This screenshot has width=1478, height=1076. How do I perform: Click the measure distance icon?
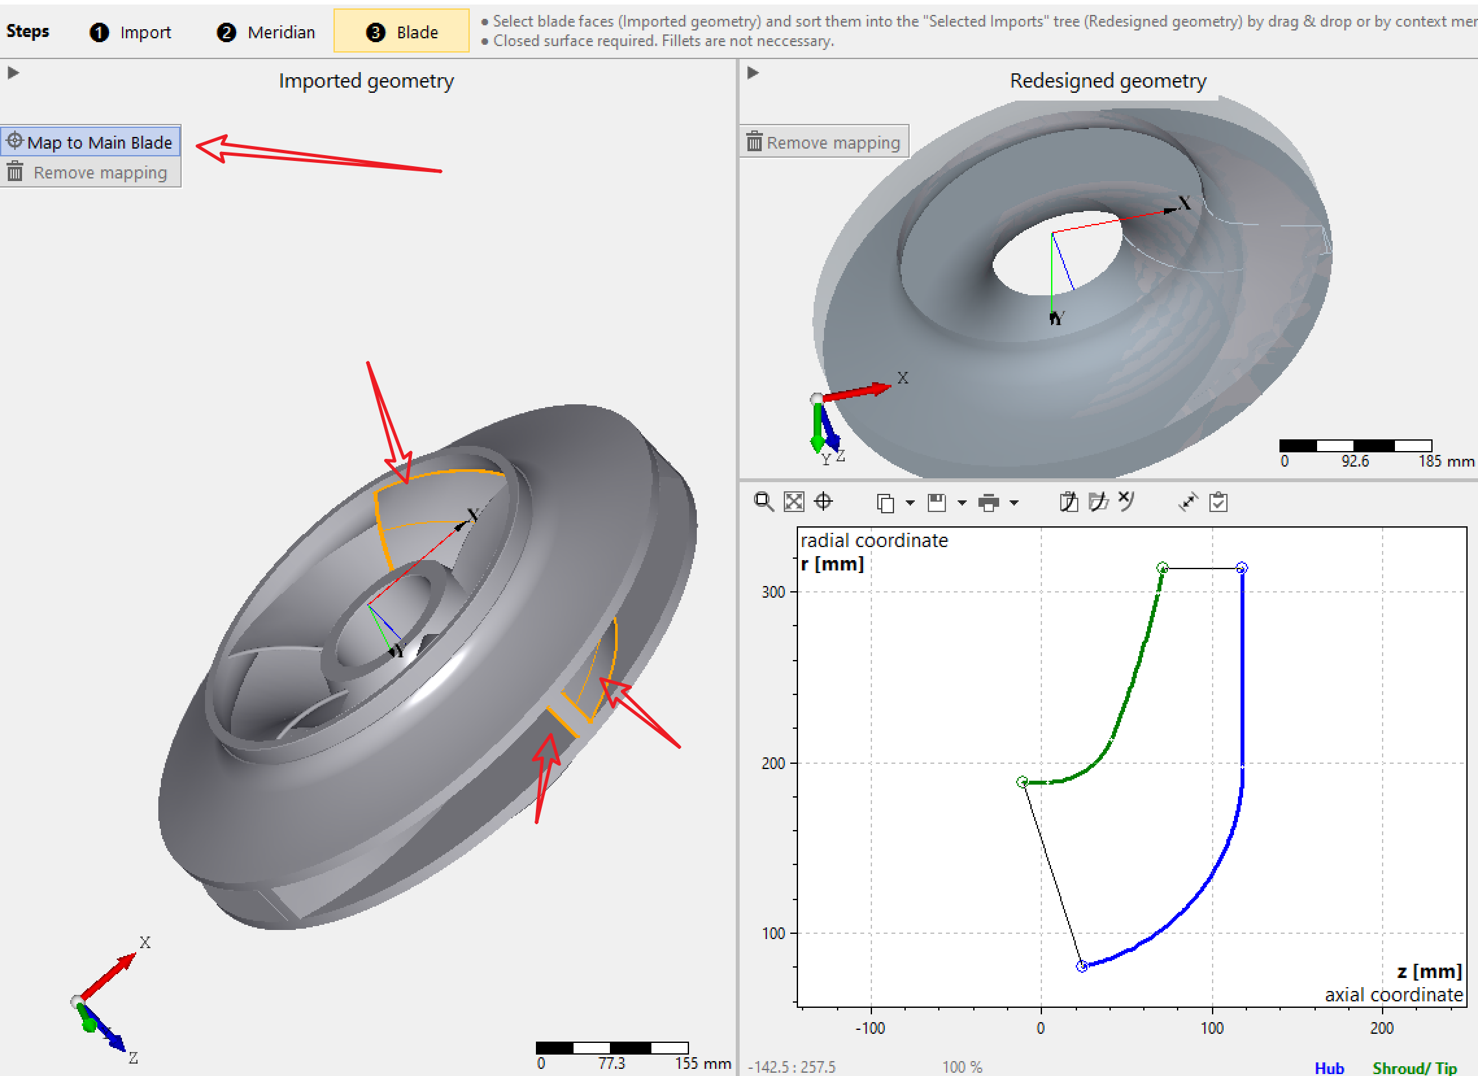(x=1188, y=502)
